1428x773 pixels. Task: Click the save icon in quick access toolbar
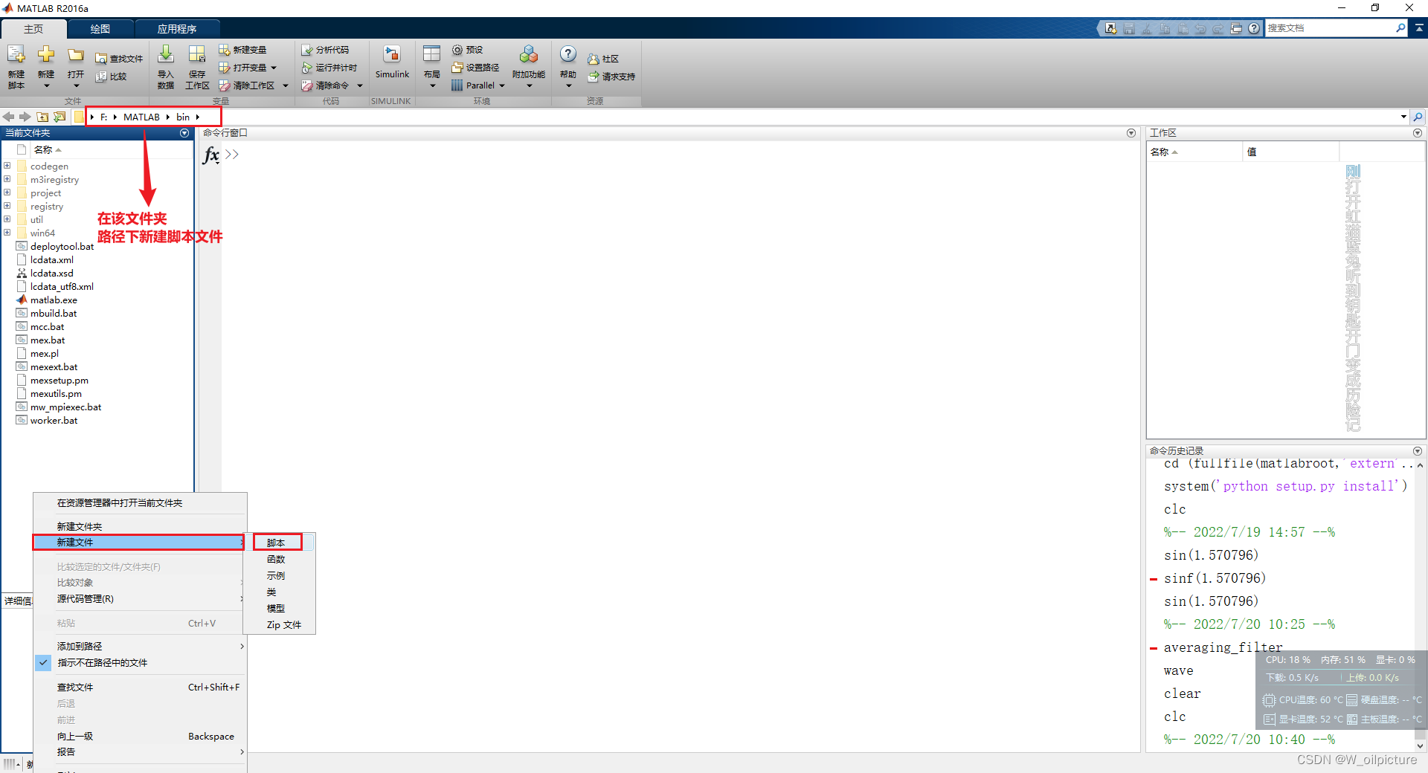click(1129, 28)
